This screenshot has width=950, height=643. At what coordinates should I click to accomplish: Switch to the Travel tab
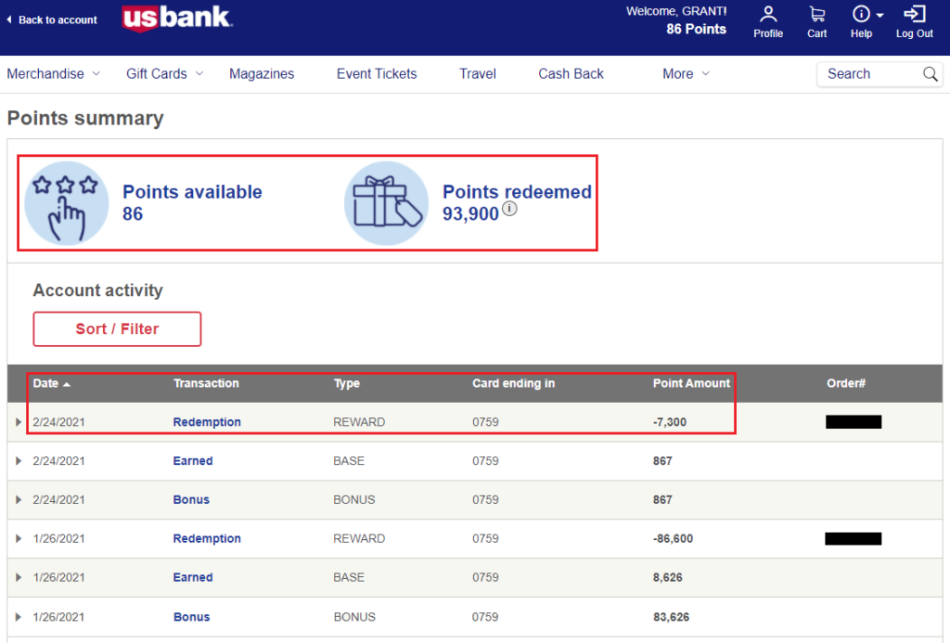(x=477, y=73)
